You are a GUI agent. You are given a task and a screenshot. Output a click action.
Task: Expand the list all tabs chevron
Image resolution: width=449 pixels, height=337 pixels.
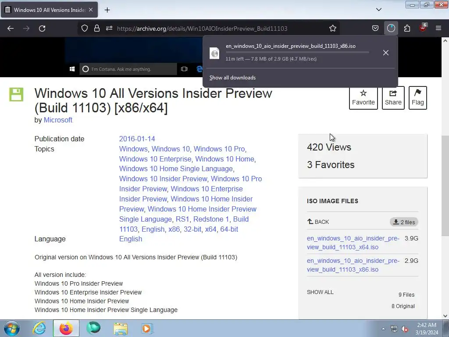[x=379, y=10]
